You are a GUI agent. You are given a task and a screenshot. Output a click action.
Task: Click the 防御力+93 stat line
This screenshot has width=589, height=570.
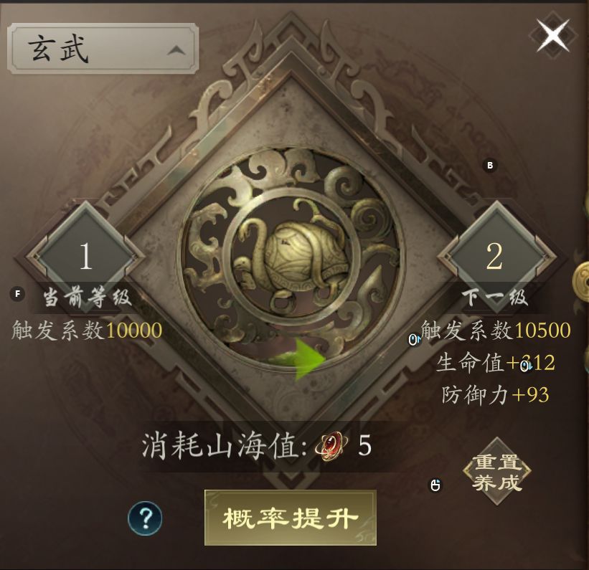click(x=496, y=394)
